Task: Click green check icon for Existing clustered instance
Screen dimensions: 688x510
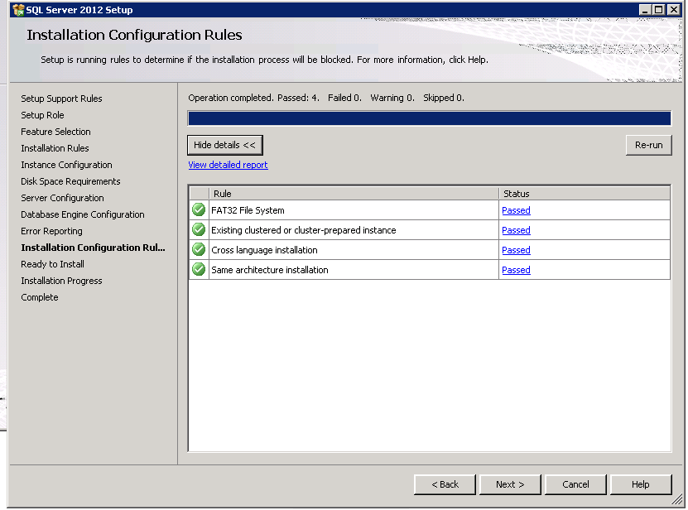Action: (199, 230)
